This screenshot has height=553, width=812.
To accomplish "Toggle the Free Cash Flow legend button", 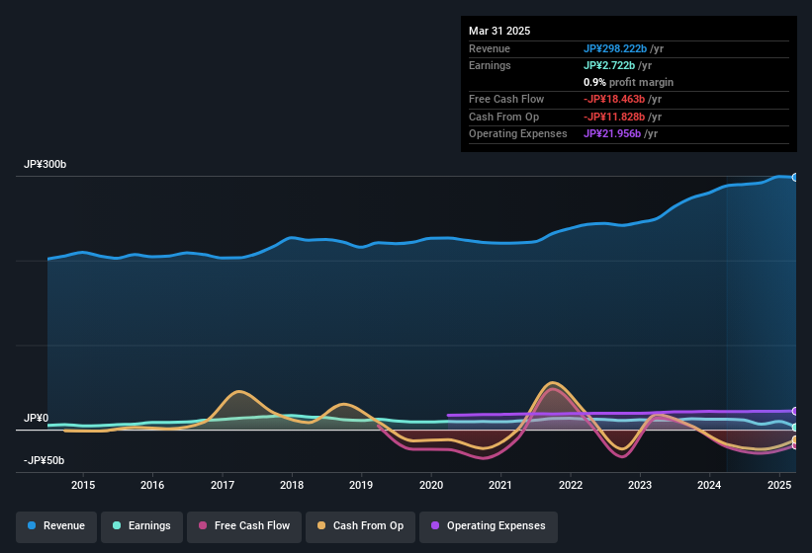I will point(244,526).
